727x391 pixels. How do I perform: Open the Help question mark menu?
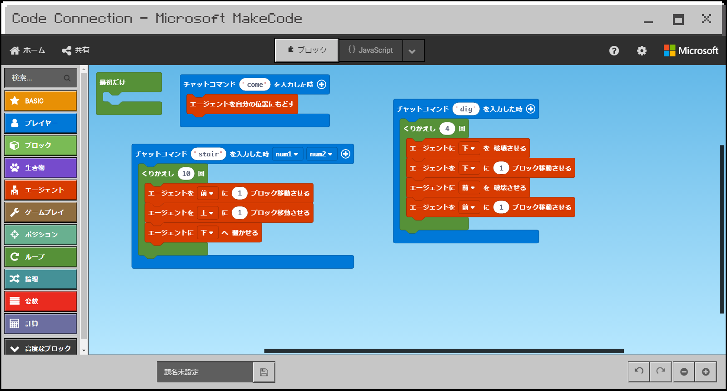pos(614,50)
